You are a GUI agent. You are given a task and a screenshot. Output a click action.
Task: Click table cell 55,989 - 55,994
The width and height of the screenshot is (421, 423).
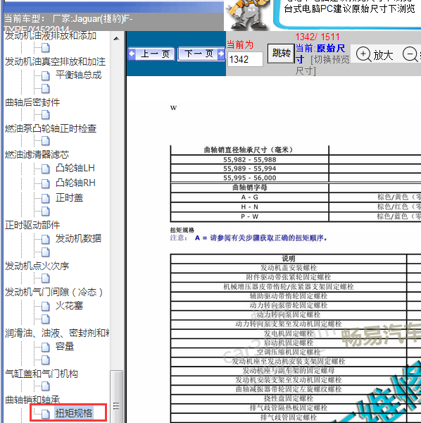click(x=250, y=168)
